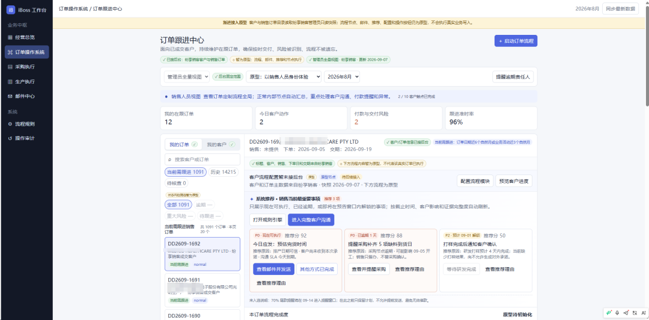Click the 客户/订单信息已接后台 badge

[x=407, y=142]
